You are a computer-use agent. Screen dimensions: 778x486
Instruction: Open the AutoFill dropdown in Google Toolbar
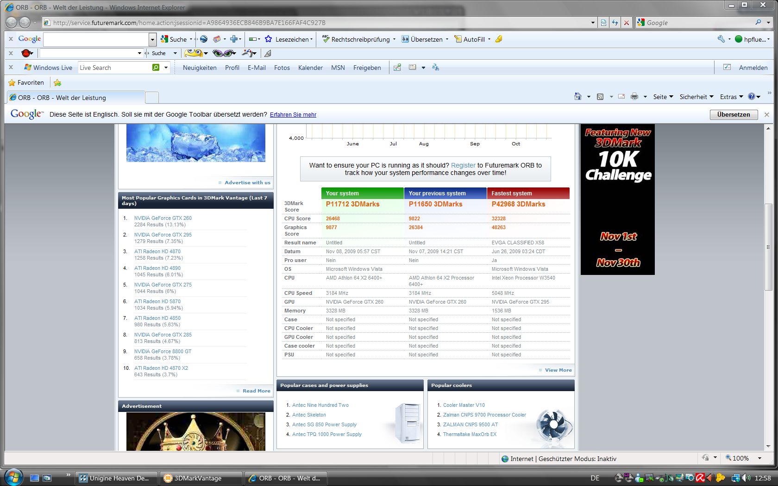pos(489,39)
